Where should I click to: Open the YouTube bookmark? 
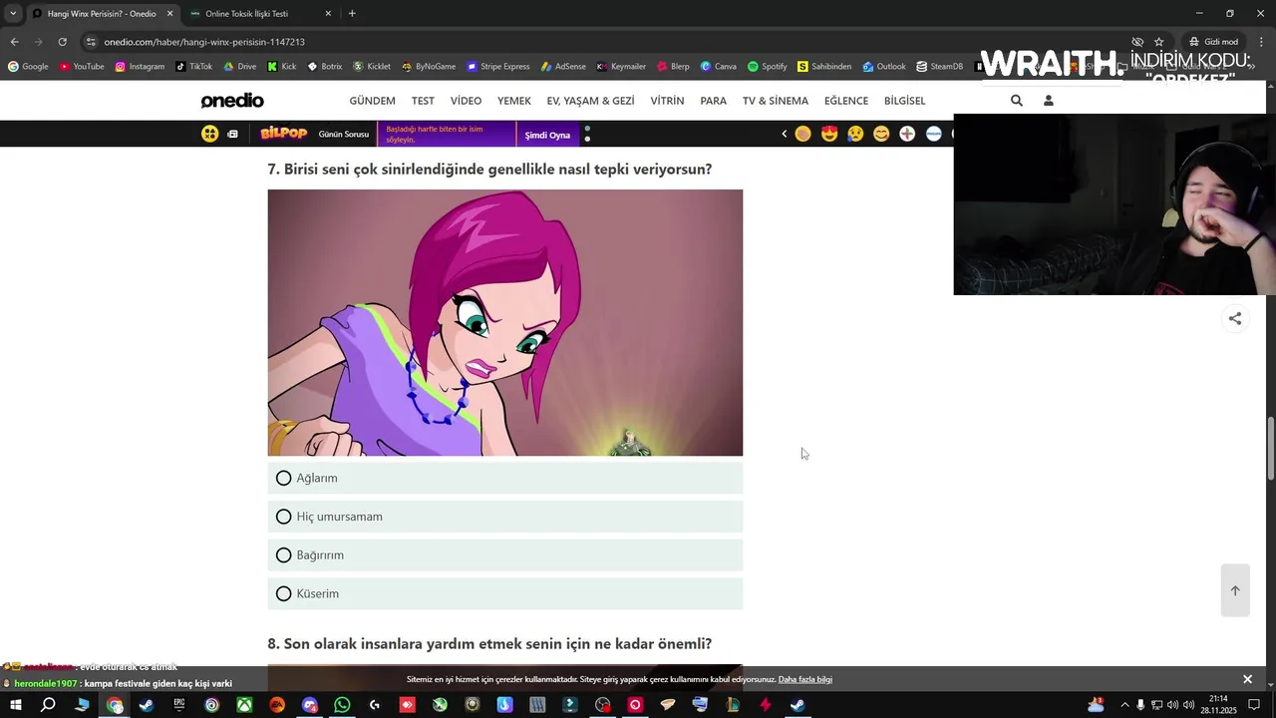click(x=82, y=67)
